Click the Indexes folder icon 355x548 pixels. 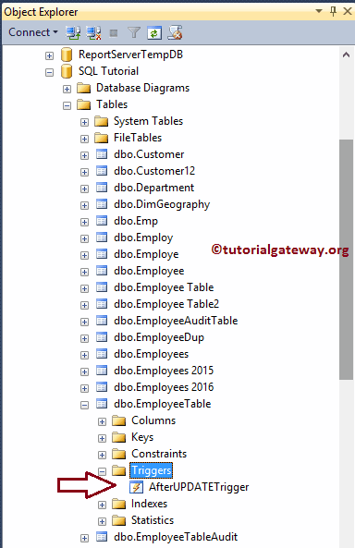119,504
